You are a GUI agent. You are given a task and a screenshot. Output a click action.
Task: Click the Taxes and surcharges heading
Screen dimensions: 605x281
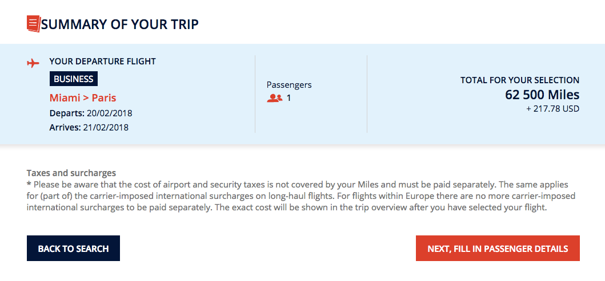pos(71,173)
